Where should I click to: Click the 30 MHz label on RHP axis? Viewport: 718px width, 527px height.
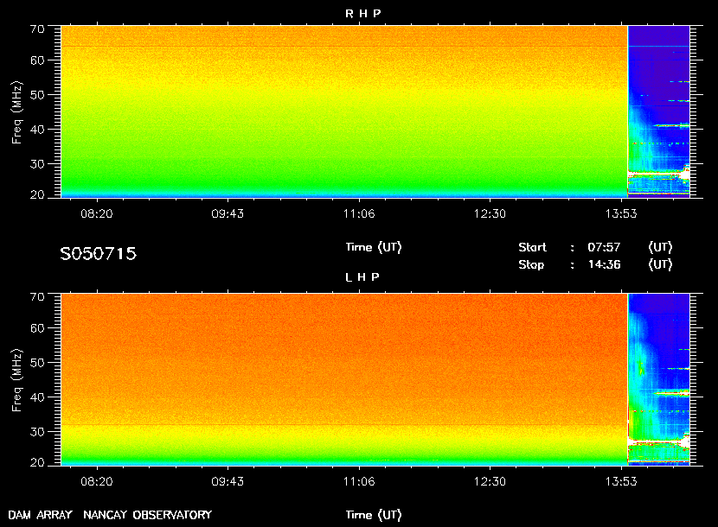[37, 164]
